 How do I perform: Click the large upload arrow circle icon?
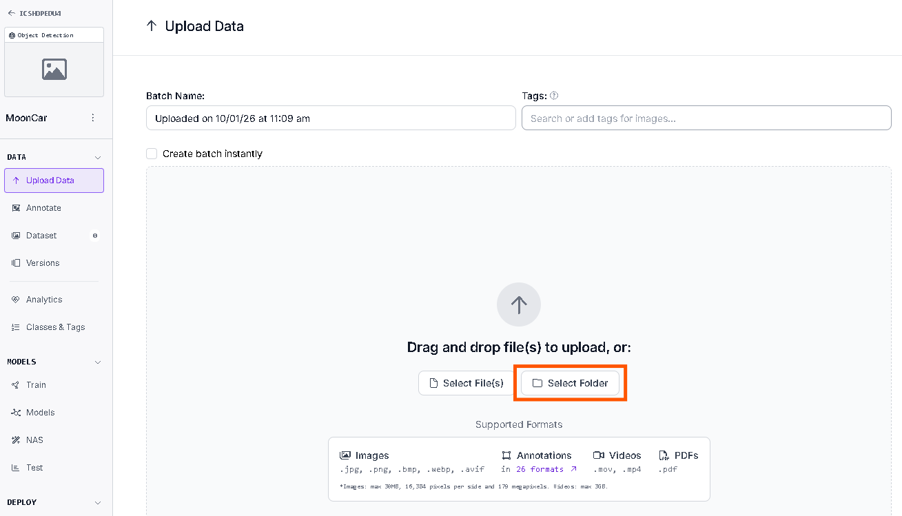point(519,305)
